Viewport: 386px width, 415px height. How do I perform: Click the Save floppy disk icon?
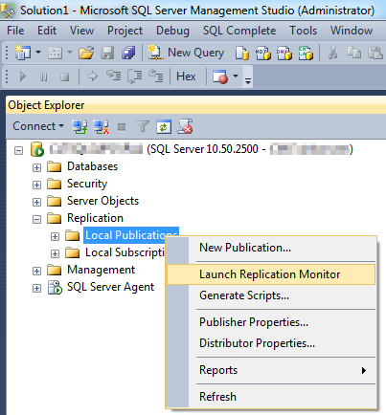tap(107, 53)
